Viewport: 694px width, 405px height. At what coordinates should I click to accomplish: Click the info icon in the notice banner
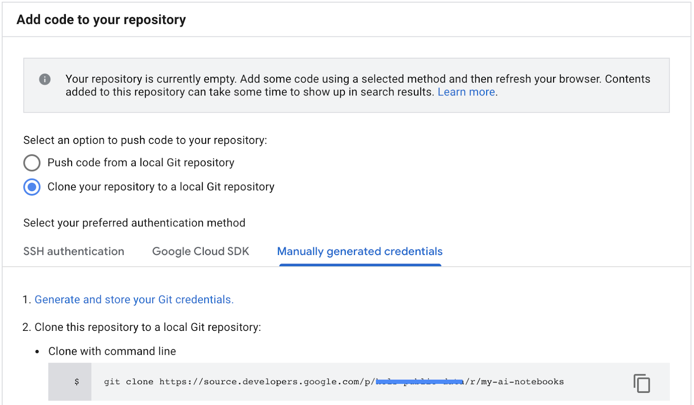click(45, 79)
